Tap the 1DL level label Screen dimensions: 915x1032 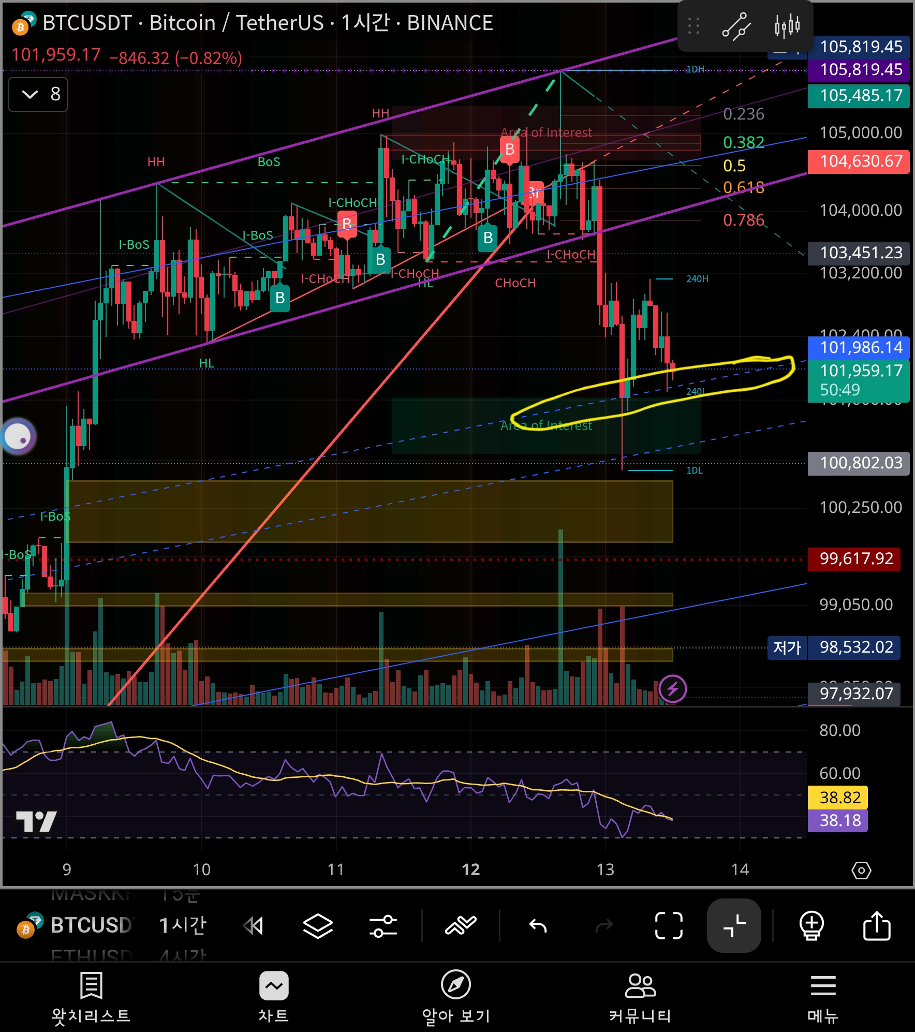(x=695, y=470)
